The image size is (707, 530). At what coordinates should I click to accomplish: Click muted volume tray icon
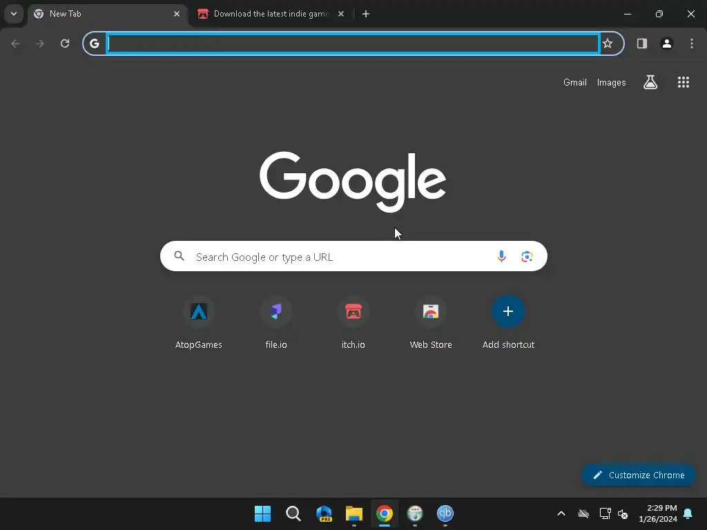point(623,513)
